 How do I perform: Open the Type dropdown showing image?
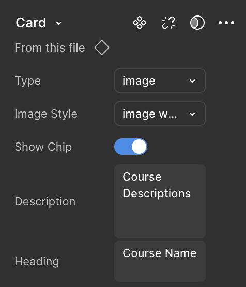(x=160, y=81)
